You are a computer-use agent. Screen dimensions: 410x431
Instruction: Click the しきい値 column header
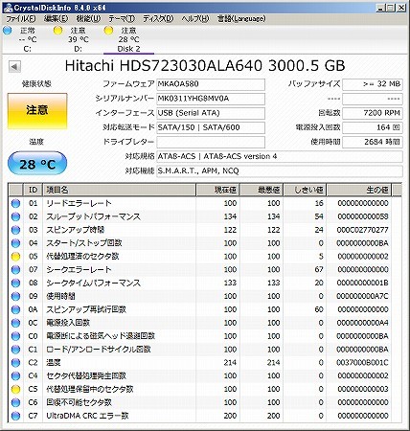pos(305,190)
